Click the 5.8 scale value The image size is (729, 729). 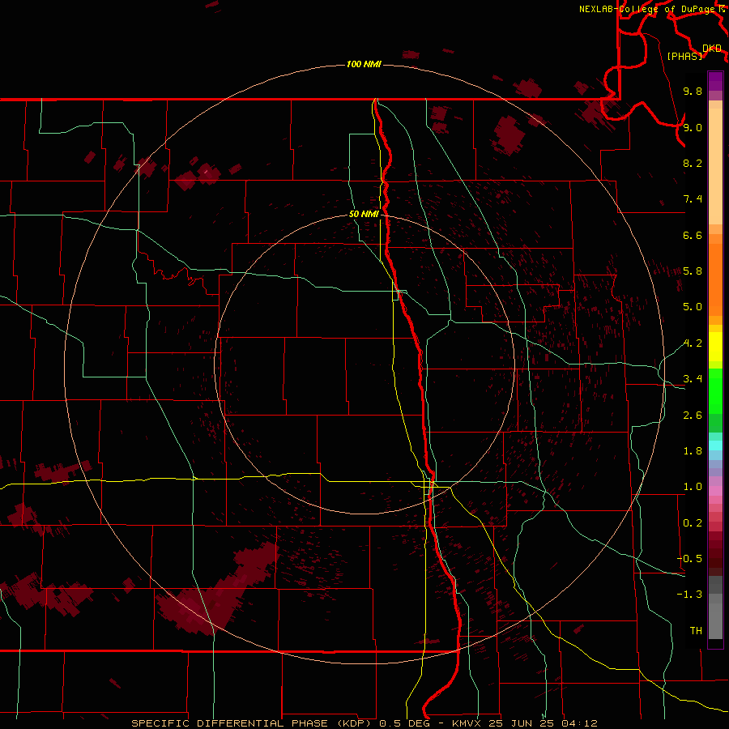(693, 271)
